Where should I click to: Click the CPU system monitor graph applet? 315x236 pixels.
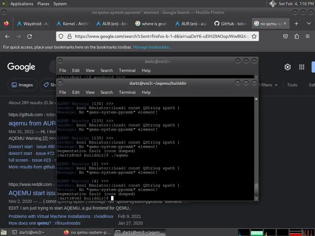[x=244, y=232]
